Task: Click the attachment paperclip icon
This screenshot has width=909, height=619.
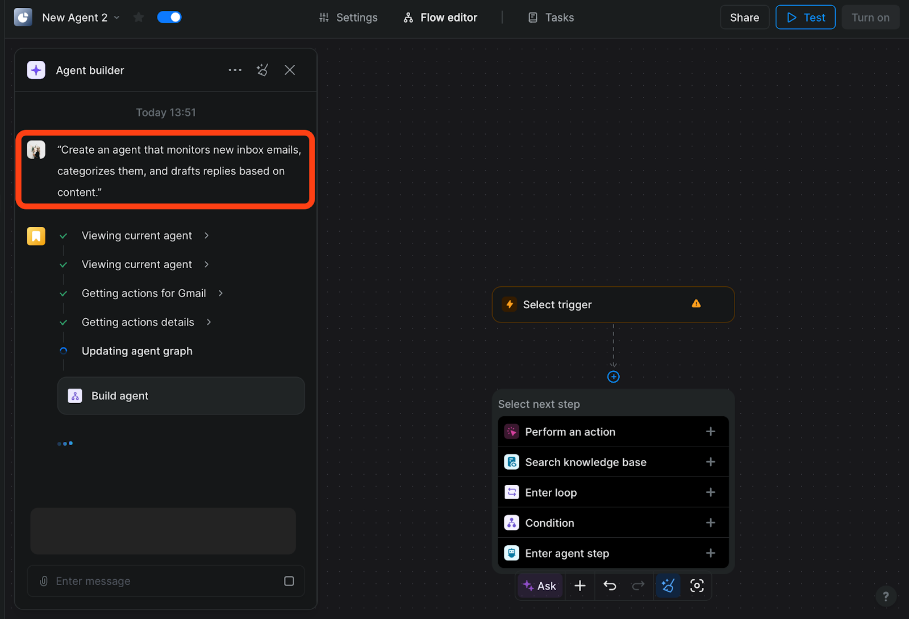Action: point(44,581)
